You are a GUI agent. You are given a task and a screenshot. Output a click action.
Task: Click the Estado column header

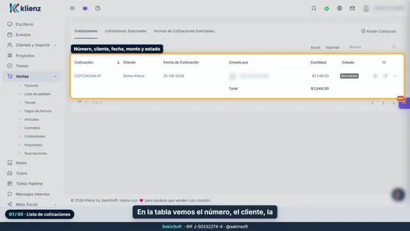(348, 62)
